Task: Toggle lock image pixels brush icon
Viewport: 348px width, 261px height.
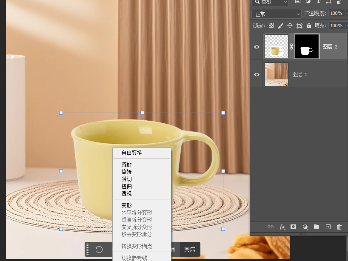Action: click(280, 26)
